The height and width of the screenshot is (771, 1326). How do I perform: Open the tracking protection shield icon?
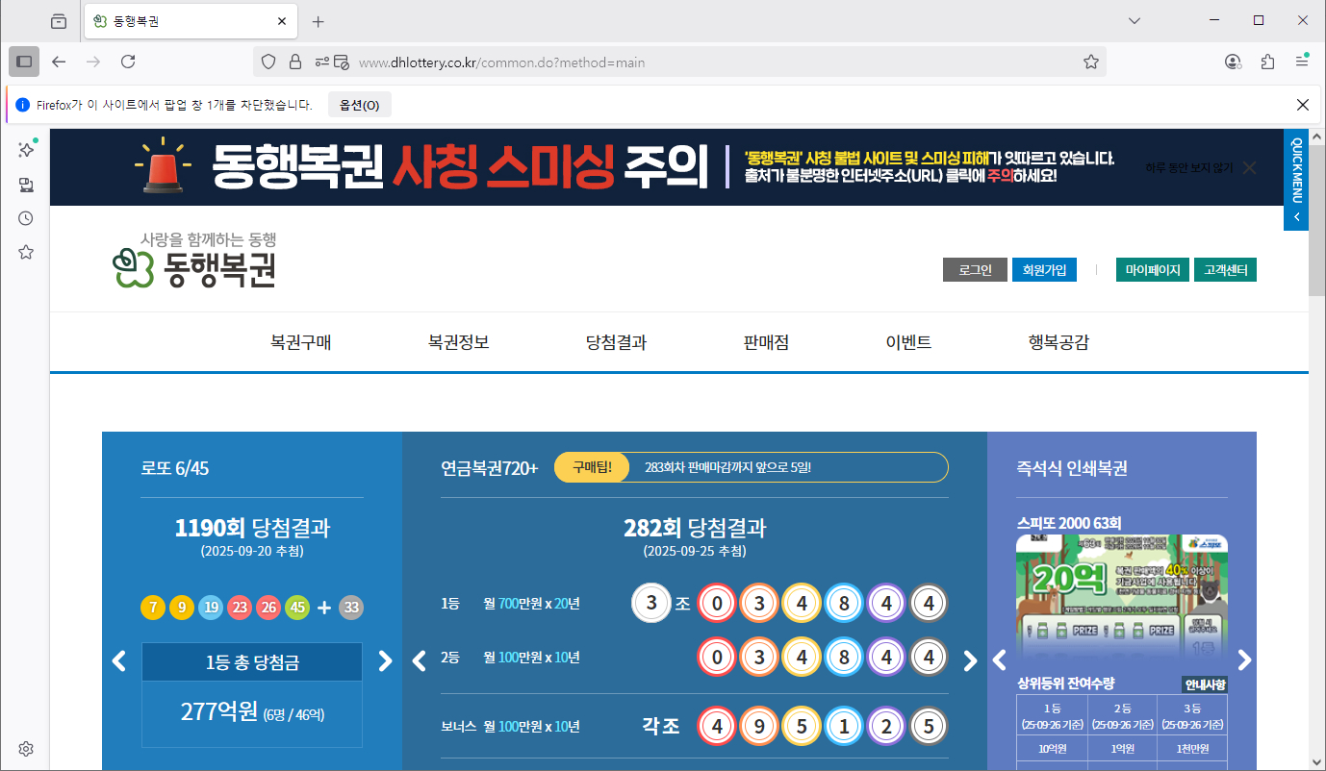[x=268, y=62]
